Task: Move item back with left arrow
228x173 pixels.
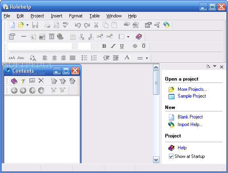Action: (14, 90)
